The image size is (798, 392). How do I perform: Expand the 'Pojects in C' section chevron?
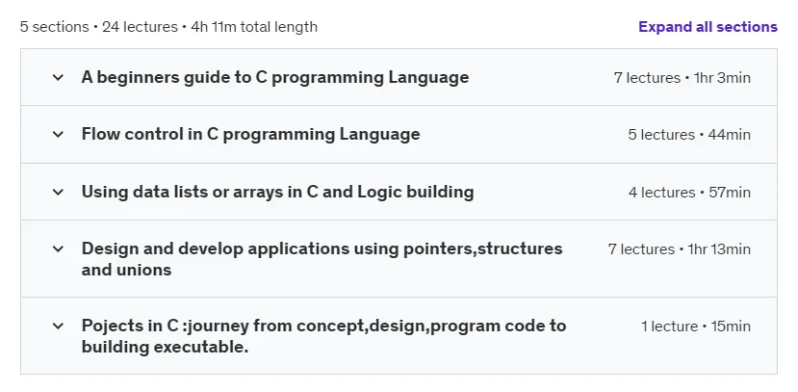(59, 326)
